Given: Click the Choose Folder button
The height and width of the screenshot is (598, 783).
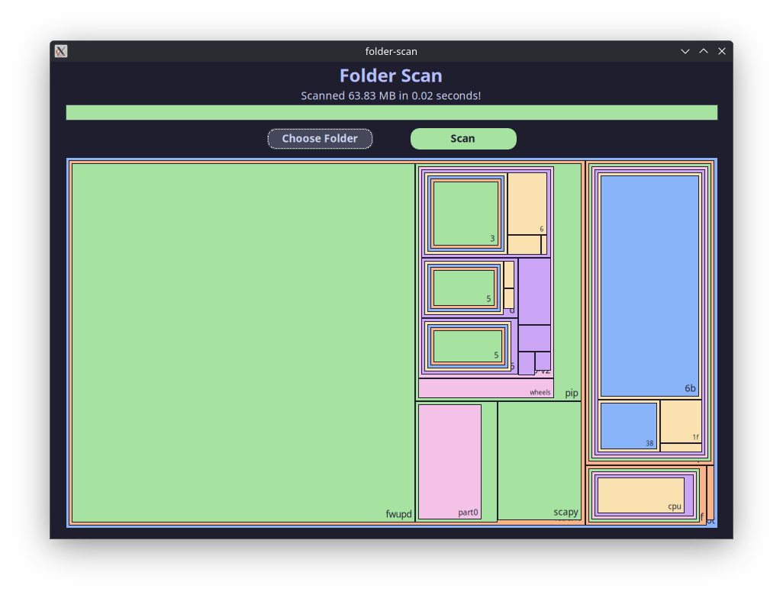Looking at the screenshot, I should [320, 139].
